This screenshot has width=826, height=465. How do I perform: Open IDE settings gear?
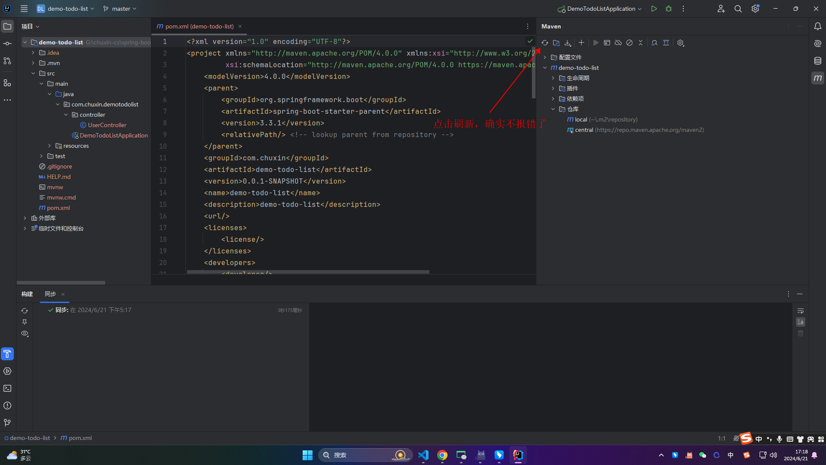755,9
